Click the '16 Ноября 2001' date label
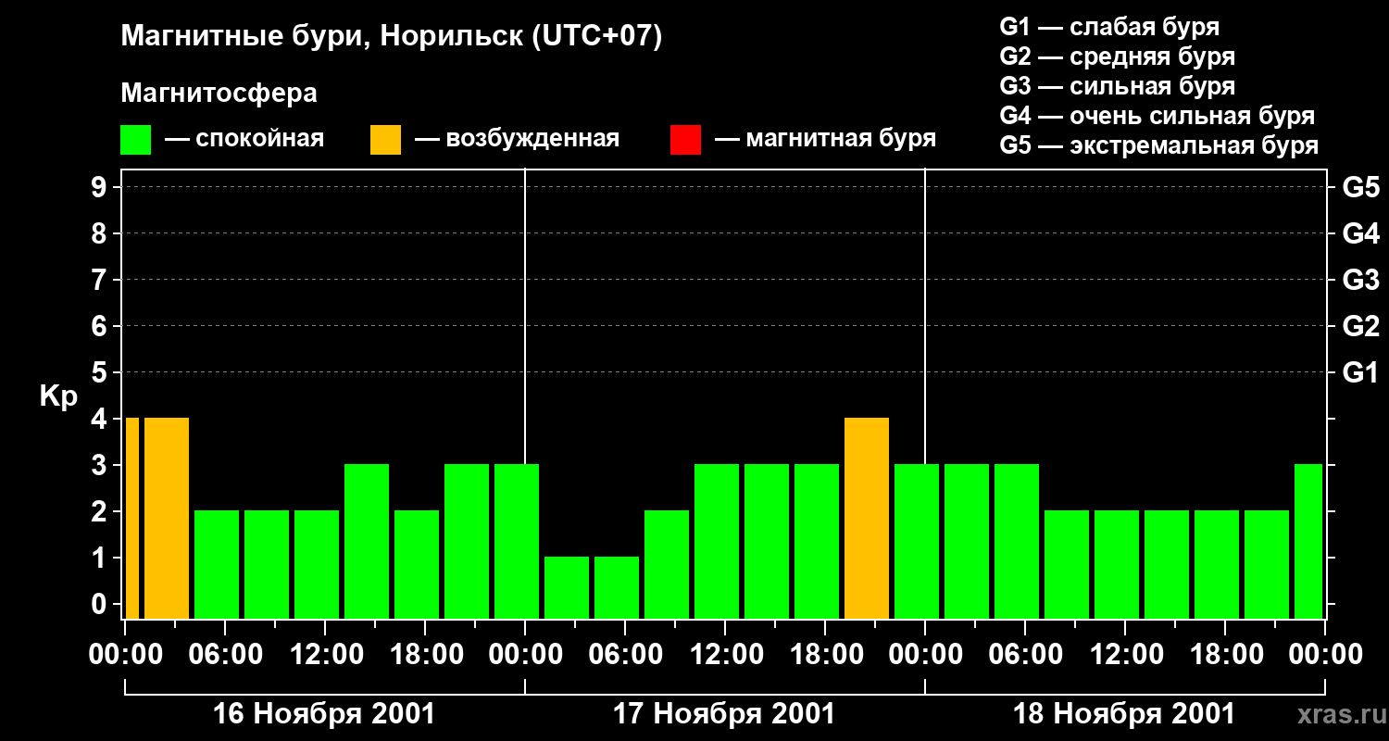Screen dimensions: 1389x741 324,714
